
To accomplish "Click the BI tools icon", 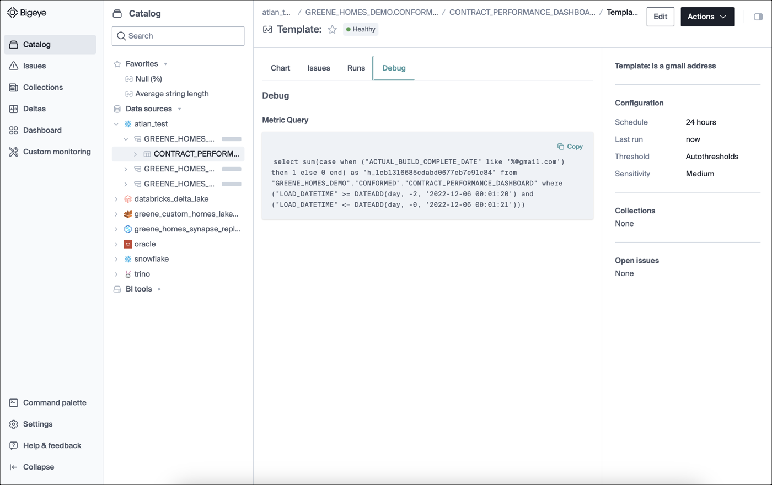I will coord(117,289).
